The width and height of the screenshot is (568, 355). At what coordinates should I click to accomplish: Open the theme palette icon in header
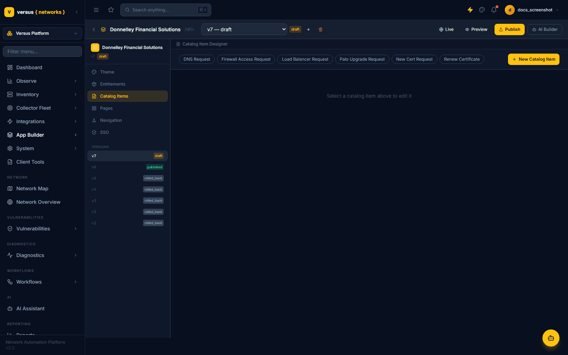[x=482, y=10]
